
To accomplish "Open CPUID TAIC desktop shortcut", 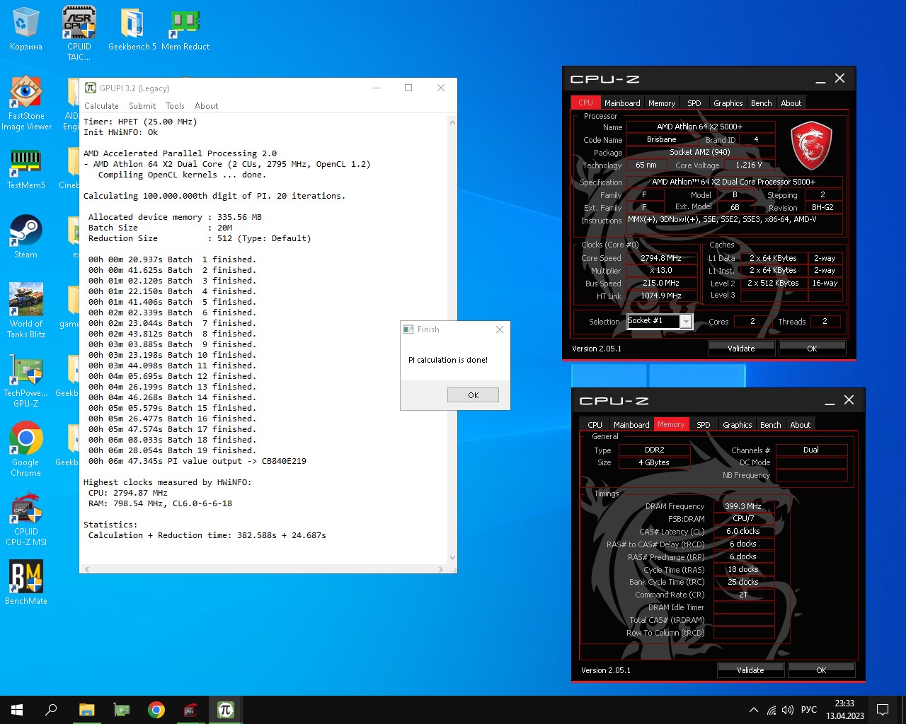I will click(79, 33).
